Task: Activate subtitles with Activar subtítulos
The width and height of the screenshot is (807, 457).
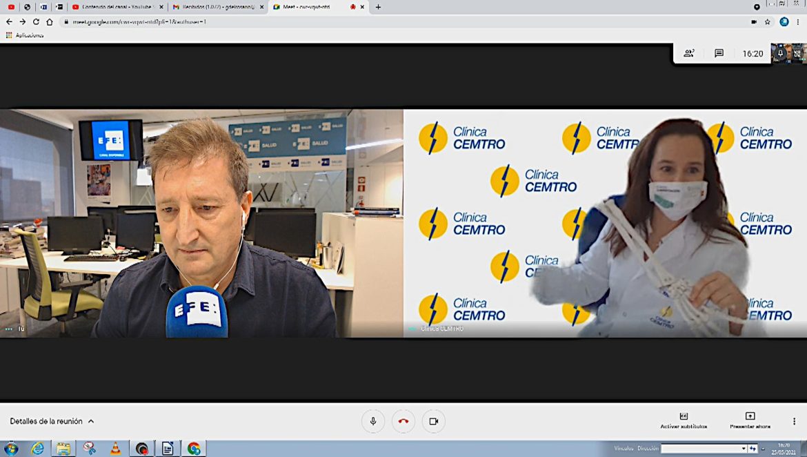Action: click(x=684, y=420)
